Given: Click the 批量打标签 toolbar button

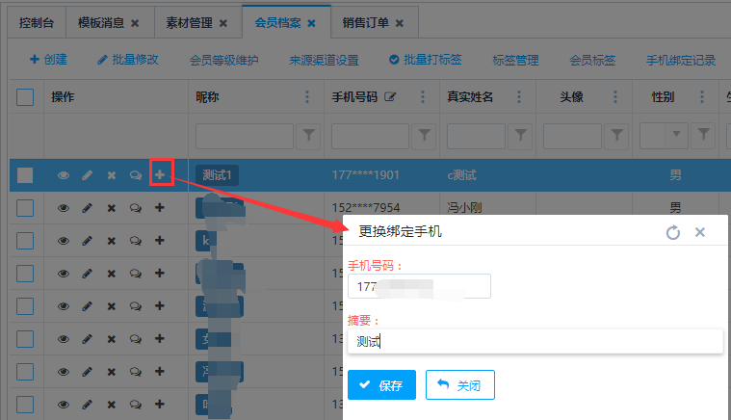Looking at the screenshot, I should [x=425, y=60].
